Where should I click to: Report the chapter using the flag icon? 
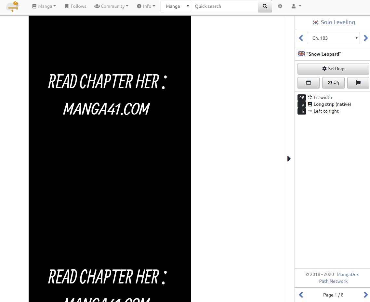[358, 83]
